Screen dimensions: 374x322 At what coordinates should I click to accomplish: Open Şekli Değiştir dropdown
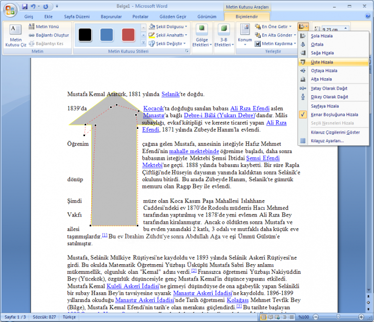pyautogui.click(x=167, y=44)
